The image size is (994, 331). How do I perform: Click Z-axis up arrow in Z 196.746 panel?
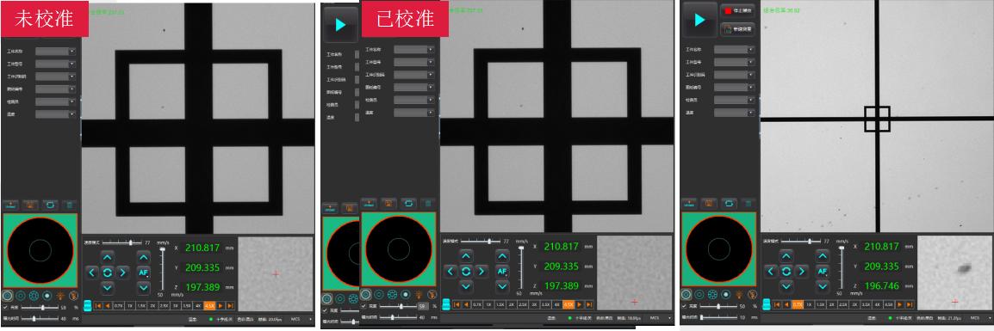pyautogui.click(x=823, y=256)
